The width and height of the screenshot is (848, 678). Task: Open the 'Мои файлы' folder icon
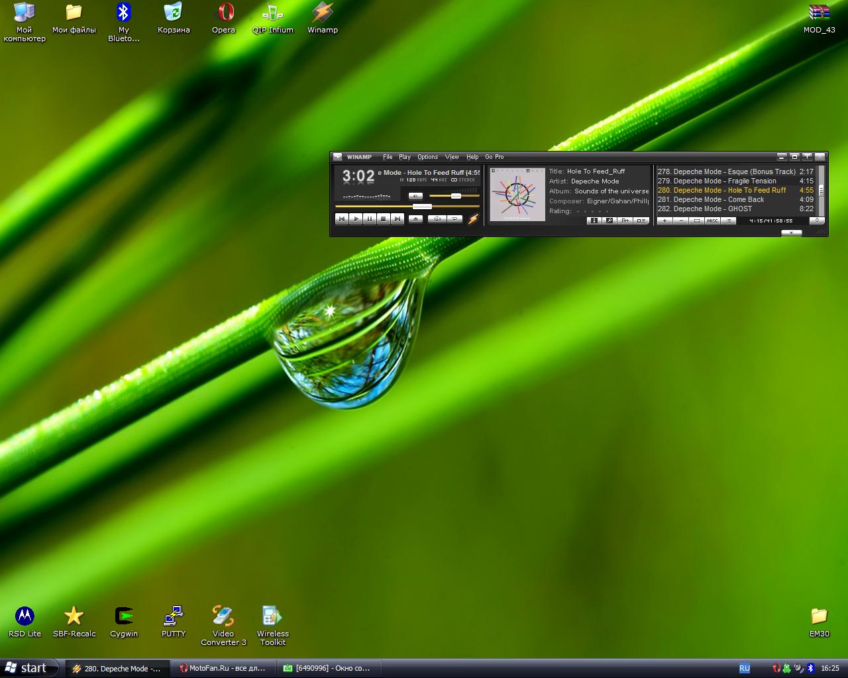(74, 18)
